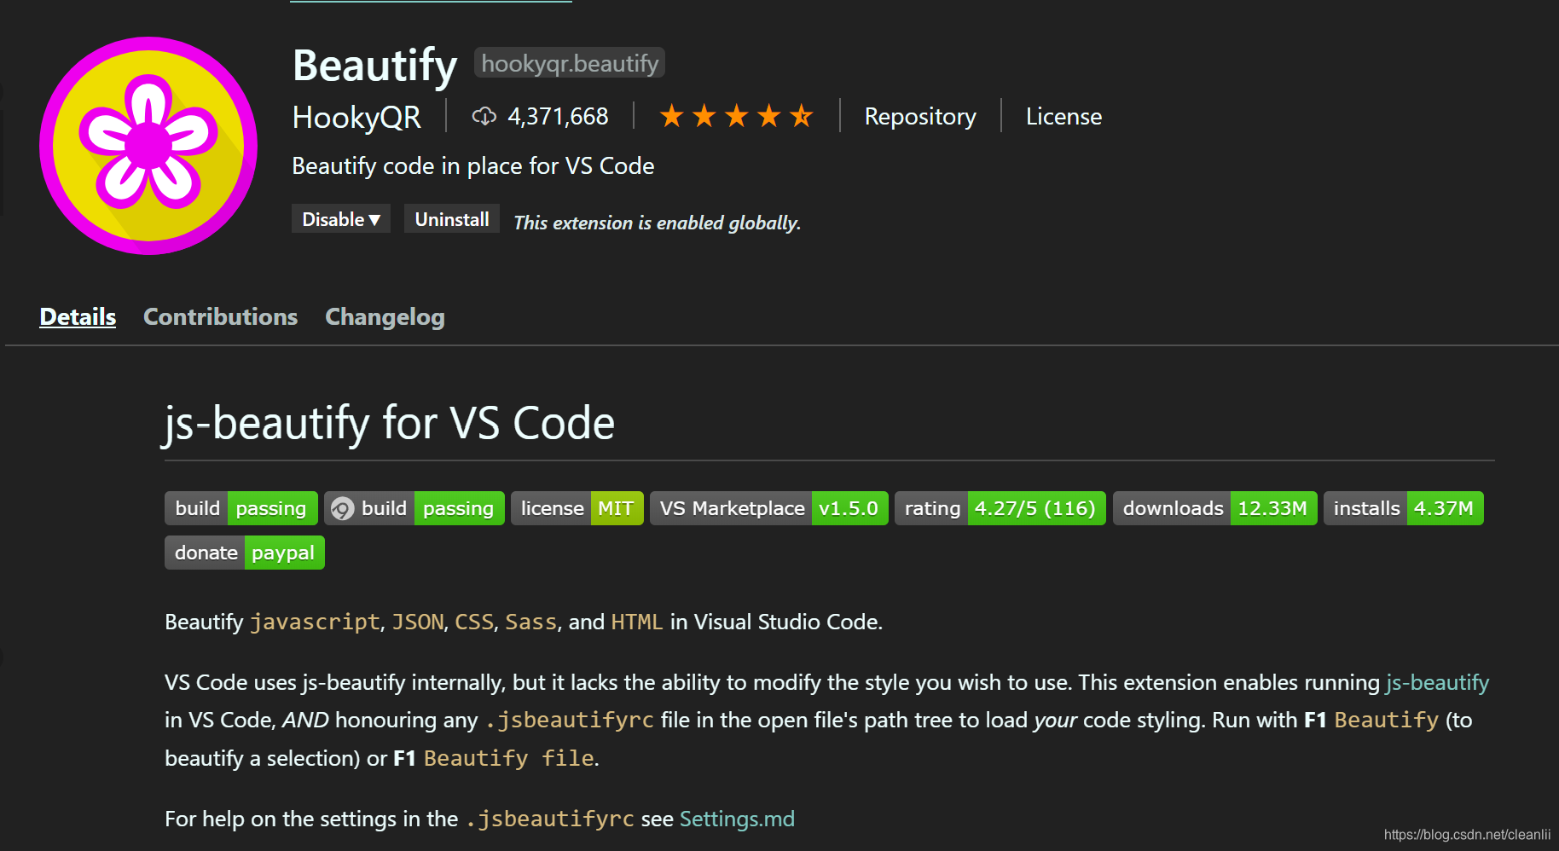This screenshot has width=1559, height=851.
Task: Click the five-star rating stars
Action: tap(737, 116)
